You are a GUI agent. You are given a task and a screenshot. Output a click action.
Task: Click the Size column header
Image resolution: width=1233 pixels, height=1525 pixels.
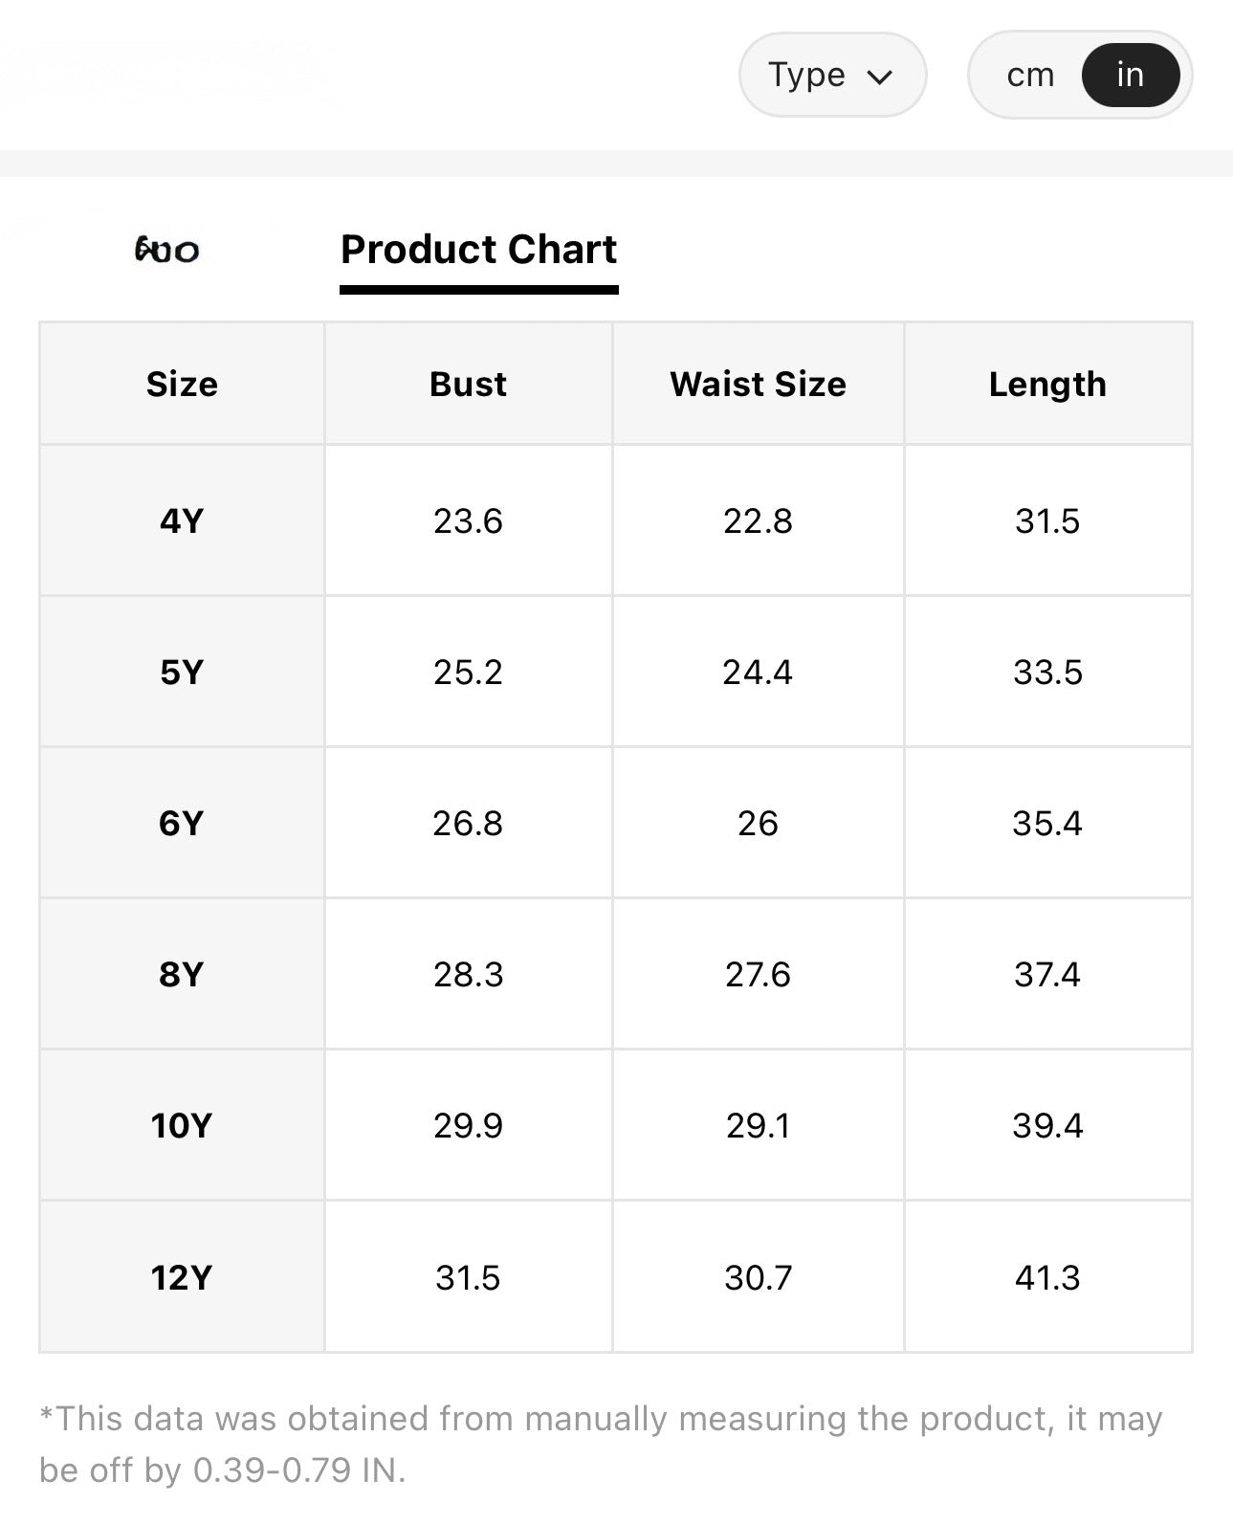[x=182, y=384]
